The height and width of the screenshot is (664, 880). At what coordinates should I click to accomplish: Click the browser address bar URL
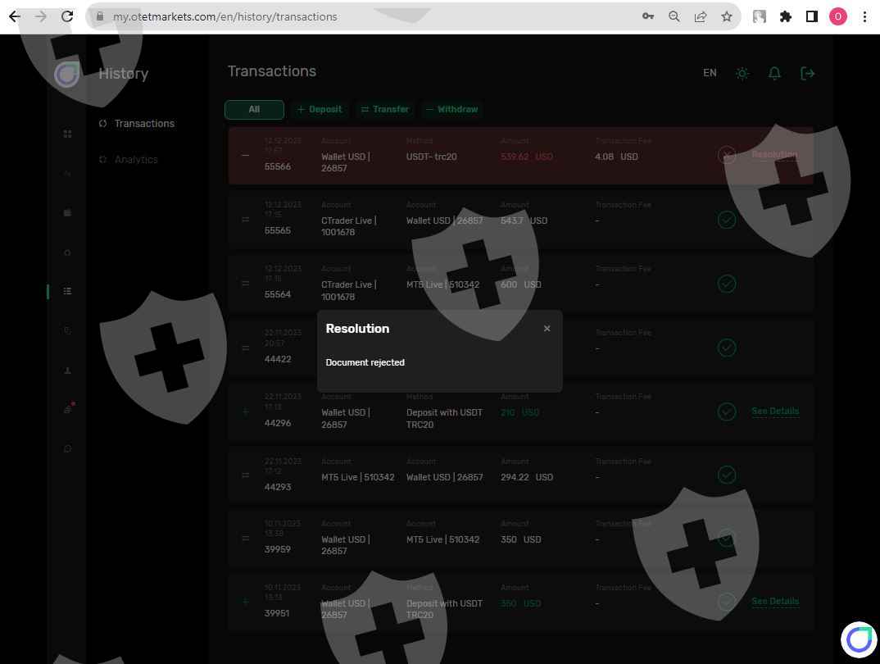pos(225,16)
